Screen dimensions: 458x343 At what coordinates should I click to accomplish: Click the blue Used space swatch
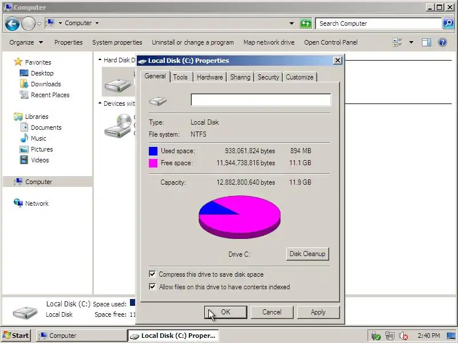(x=153, y=151)
